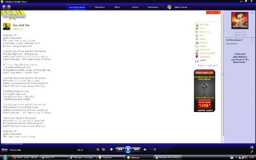The height and width of the screenshot is (160, 256).
Task: Switch to the Em Reprodução tab
Action: (x=77, y=7)
